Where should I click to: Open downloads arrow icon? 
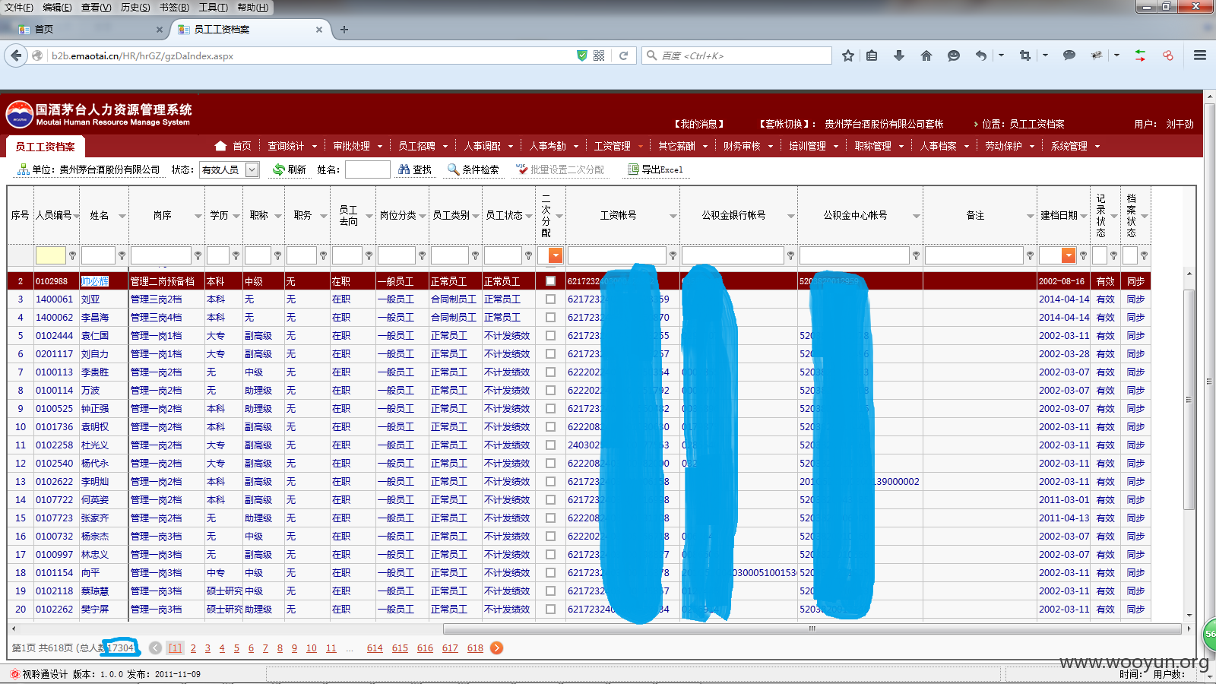(899, 55)
